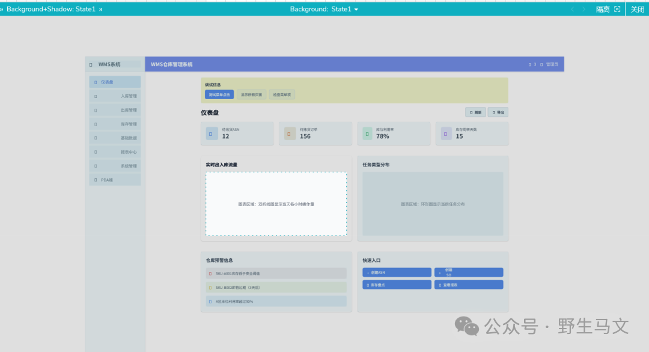Select 入库管理 in the sidebar

(115, 96)
